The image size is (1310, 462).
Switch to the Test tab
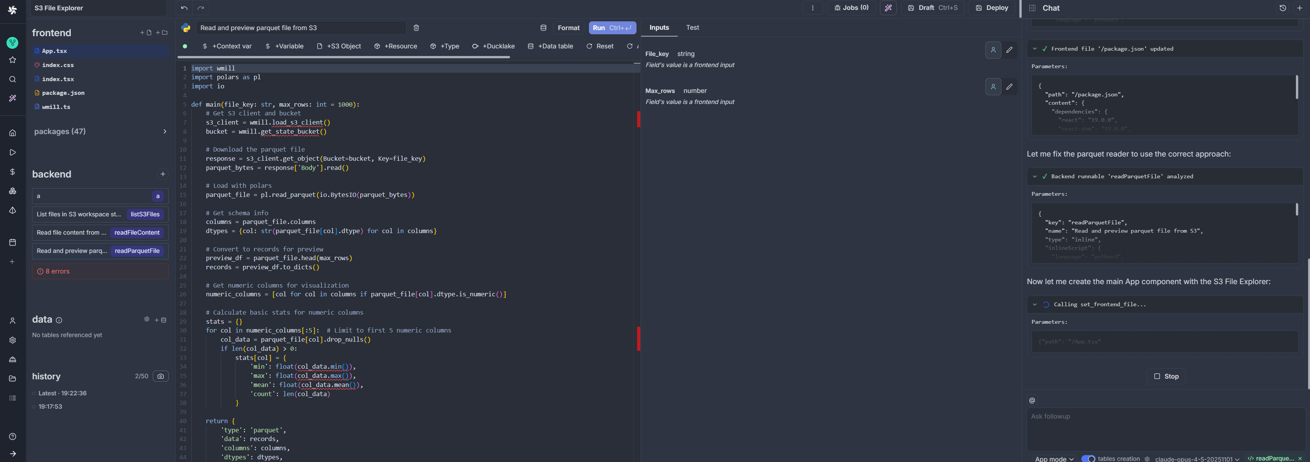coord(692,27)
